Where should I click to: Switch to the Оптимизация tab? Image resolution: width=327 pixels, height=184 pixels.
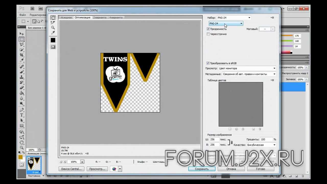83,17
